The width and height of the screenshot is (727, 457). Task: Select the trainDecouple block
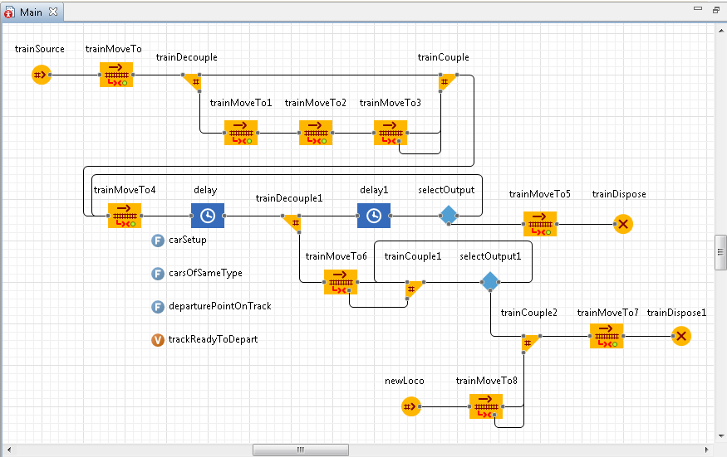tap(192, 80)
